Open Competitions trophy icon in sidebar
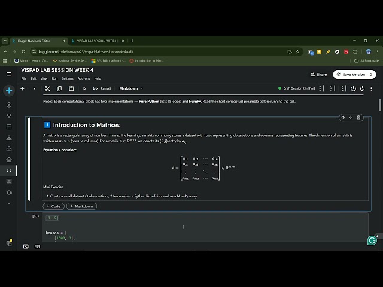 [9, 115]
